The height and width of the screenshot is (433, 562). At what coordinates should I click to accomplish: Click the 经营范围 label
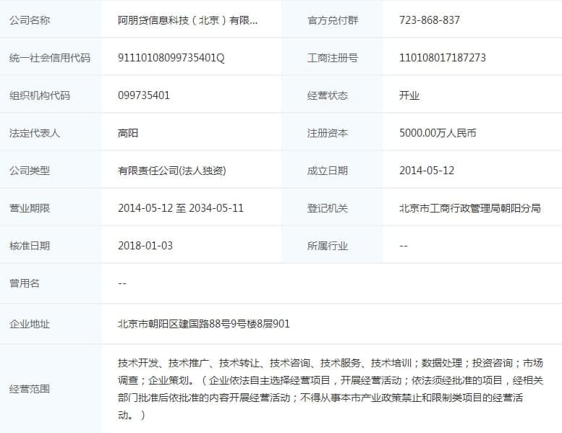[30, 389]
